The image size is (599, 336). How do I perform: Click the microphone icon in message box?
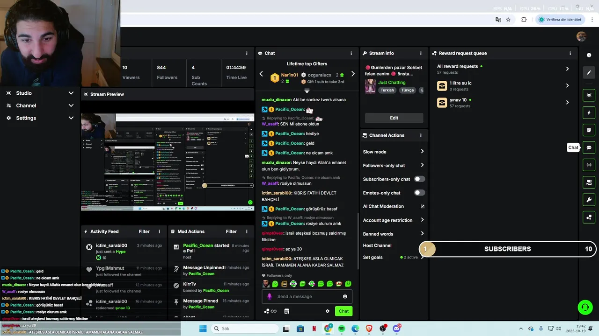269,296
